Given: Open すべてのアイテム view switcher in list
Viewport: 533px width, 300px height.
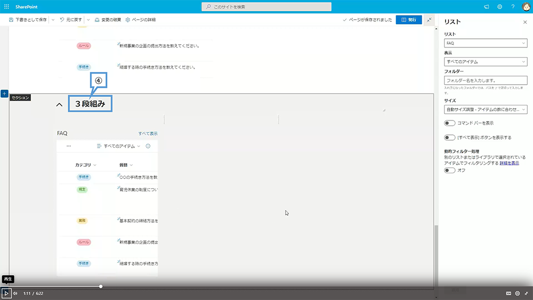Looking at the screenshot, I should point(118,146).
